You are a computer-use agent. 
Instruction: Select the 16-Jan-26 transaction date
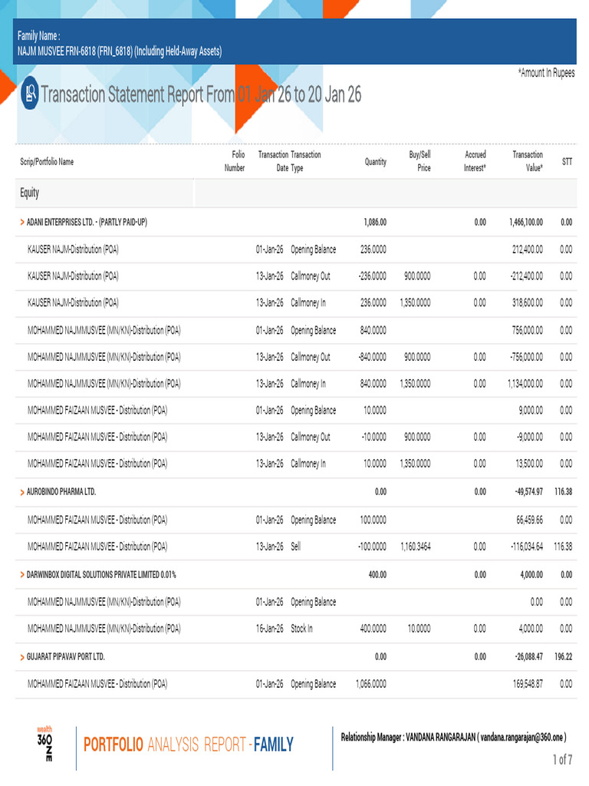(269, 629)
